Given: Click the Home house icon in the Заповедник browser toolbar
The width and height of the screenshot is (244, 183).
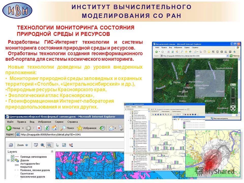Looking at the screenshot, I should pos(54,128).
